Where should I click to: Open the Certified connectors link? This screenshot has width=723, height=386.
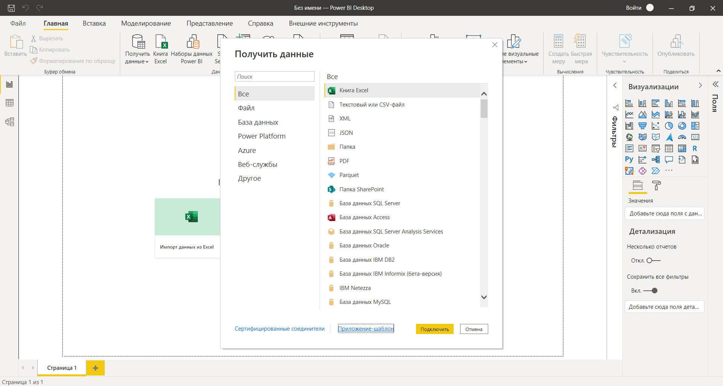click(x=279, y=329)
